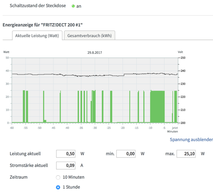
Task: Click the green 'an' status indicator dot
Action: [x=73, y=6]
